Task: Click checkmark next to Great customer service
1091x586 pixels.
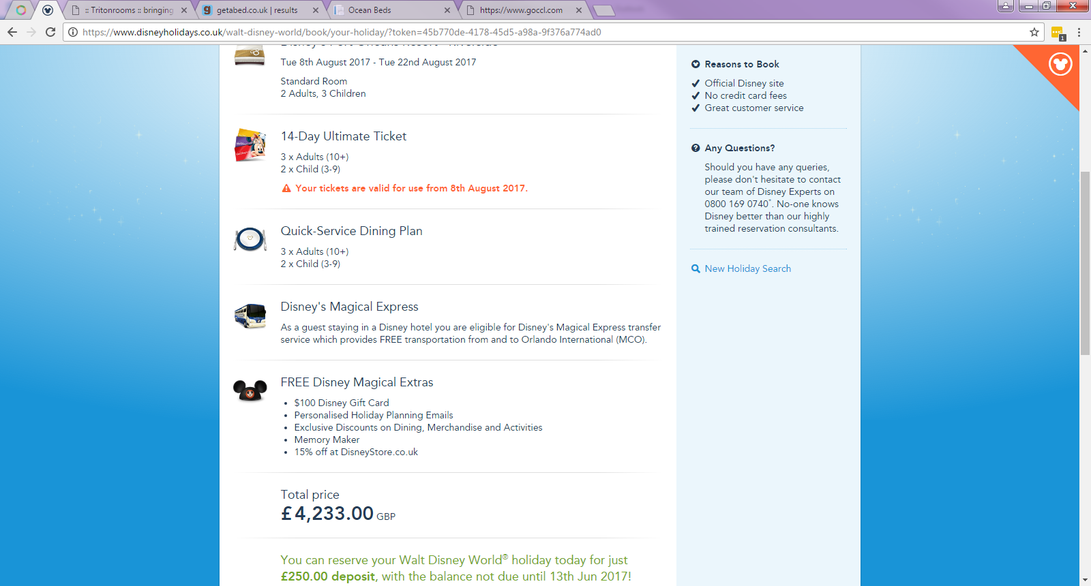Action: 696,108
